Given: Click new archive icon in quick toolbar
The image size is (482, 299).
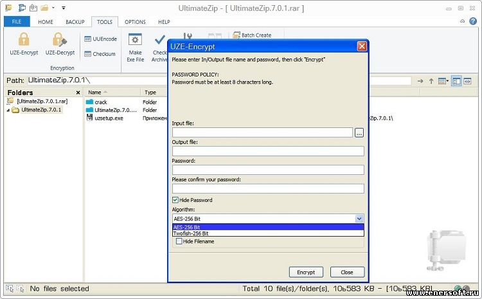Looking at the screenshot, I should [22, 8].
